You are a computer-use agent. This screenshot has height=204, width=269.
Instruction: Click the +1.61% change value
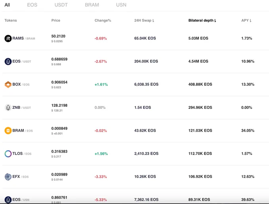point(101,85)
